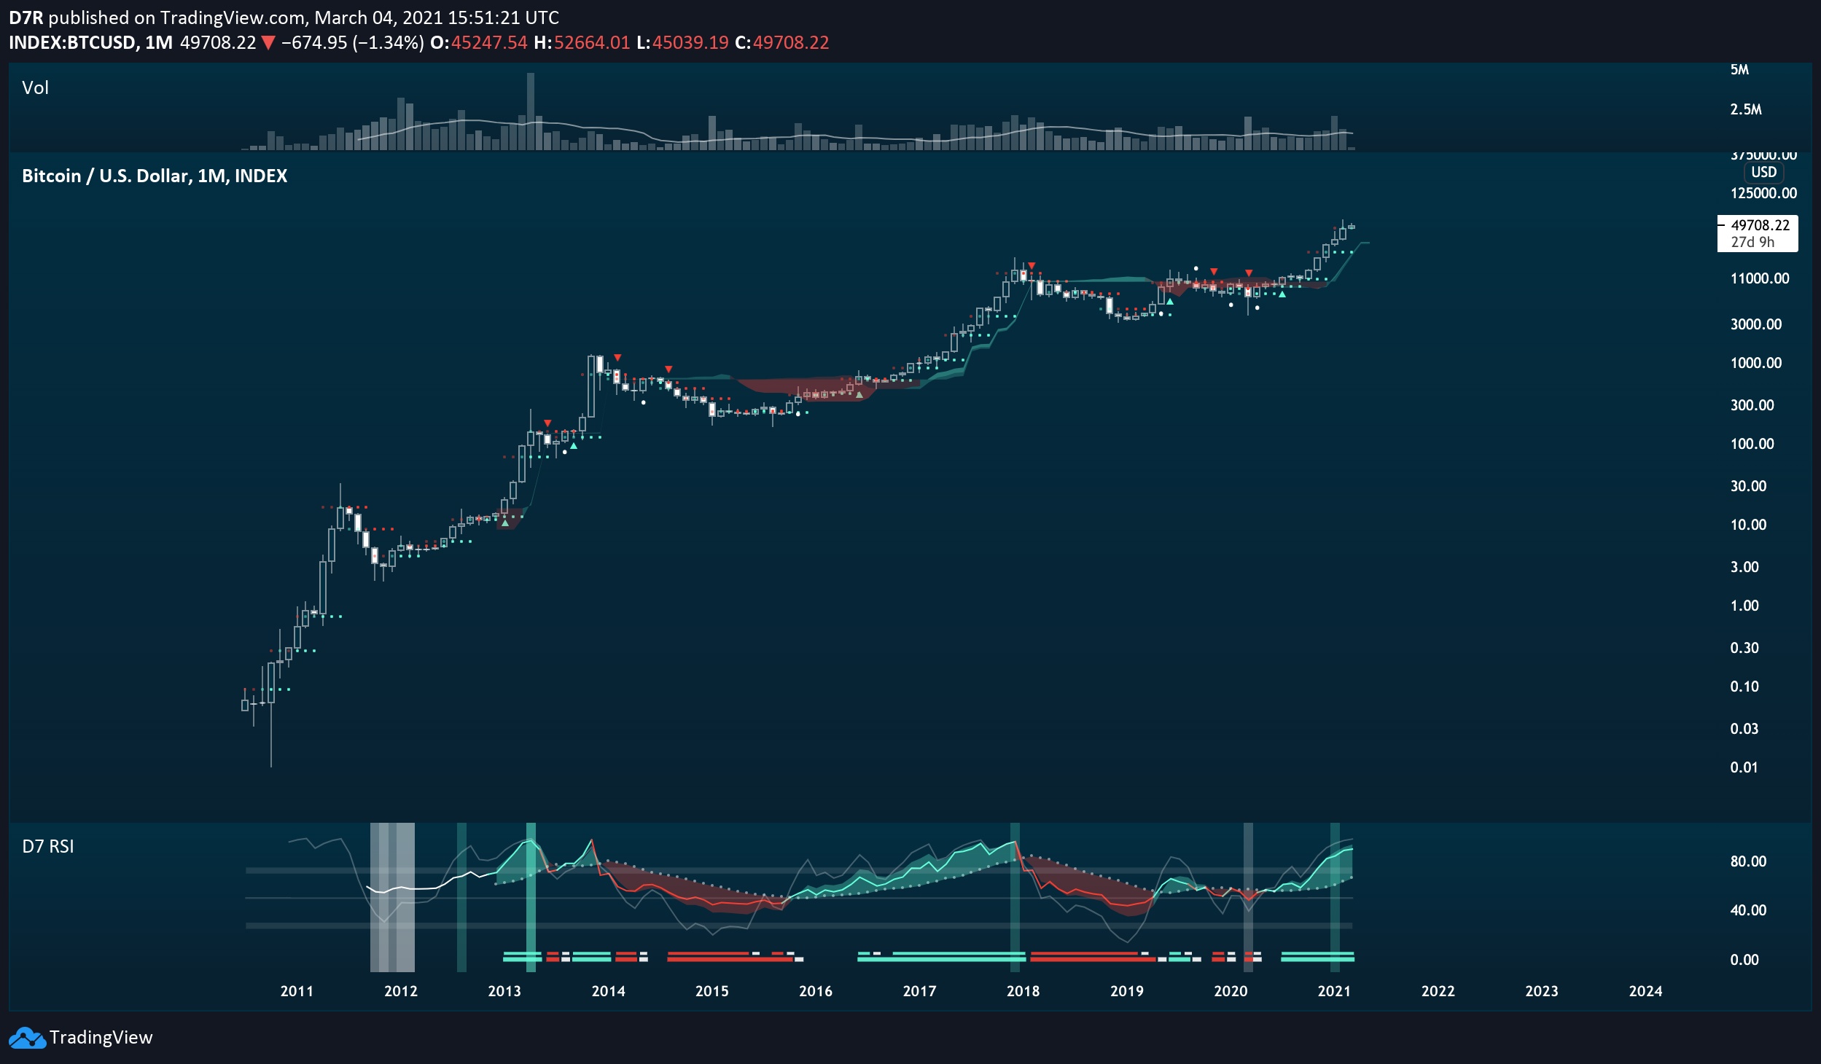Click the 2020 label on the time axis

click(x=1231, y=991)
